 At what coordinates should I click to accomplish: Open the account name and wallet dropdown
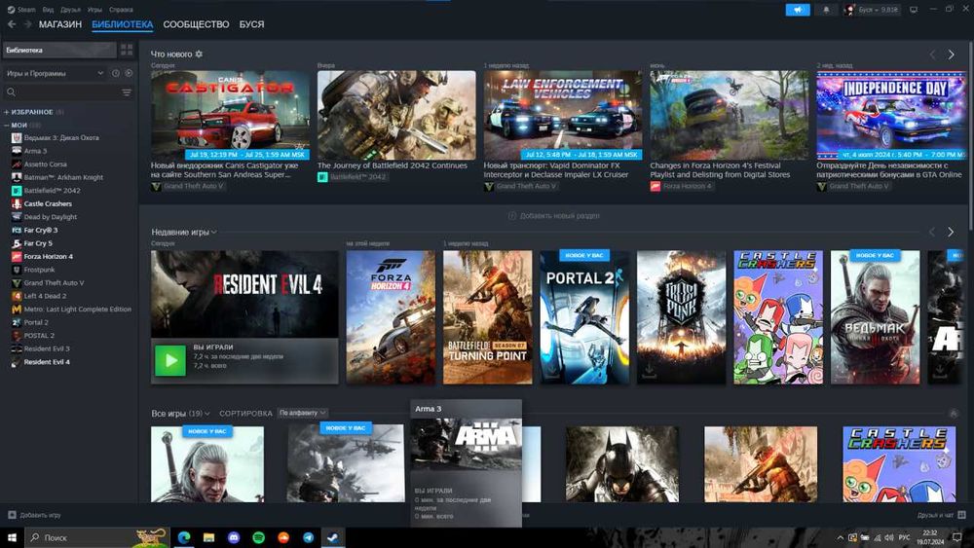pyautogui.click(x=872, y=10)
